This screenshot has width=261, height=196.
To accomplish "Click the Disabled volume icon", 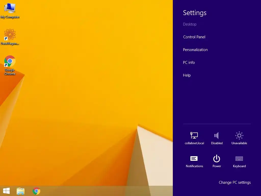I will click(217, 138).
